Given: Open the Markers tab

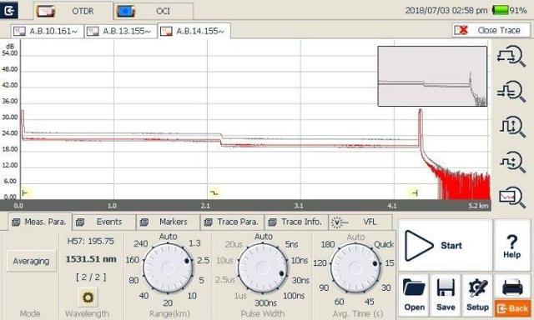Looking at the screenshot, I should [x=168, y=222].
